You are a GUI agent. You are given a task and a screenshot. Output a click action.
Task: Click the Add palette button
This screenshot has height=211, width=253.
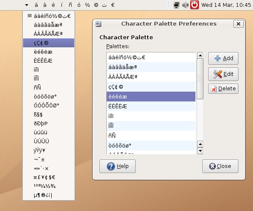[x=223, y=58]
